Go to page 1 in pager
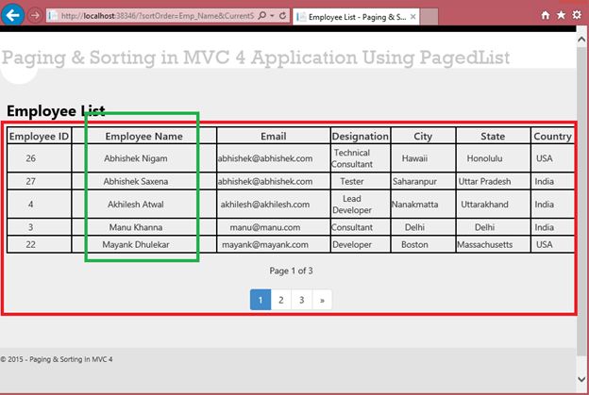Viewport: 589px width, 395px height. (261, 300)
